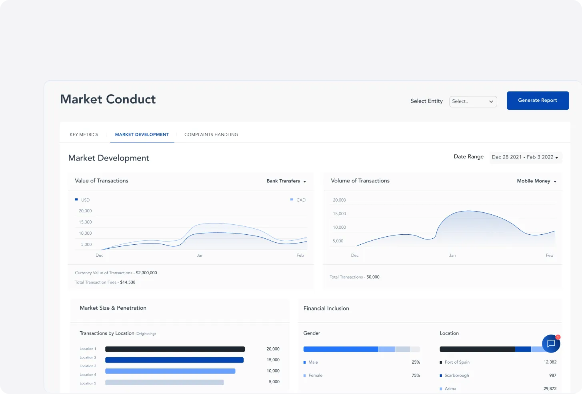Click the Location 1 bar

pos(175,349)
